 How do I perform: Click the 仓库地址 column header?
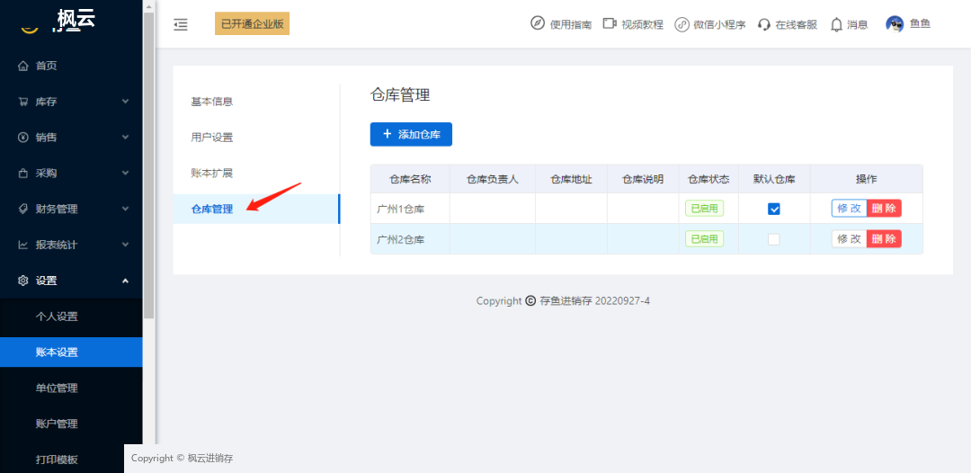pyautogui.click(x=571, y=180)
